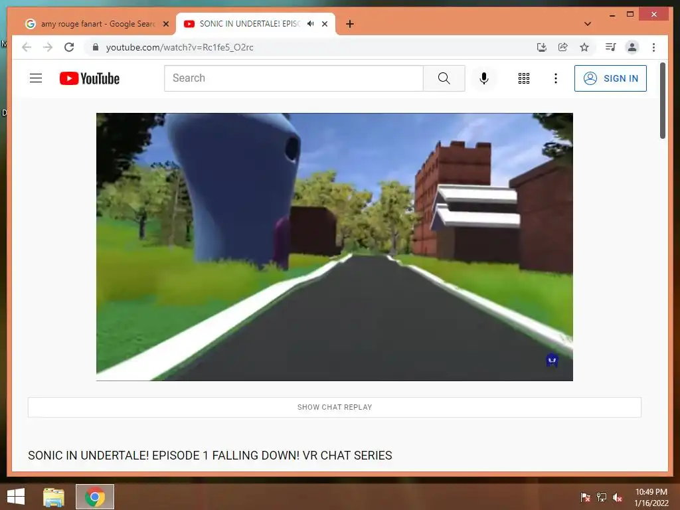
Task: Close the amy rouge fanart tab
Action: 165,24
